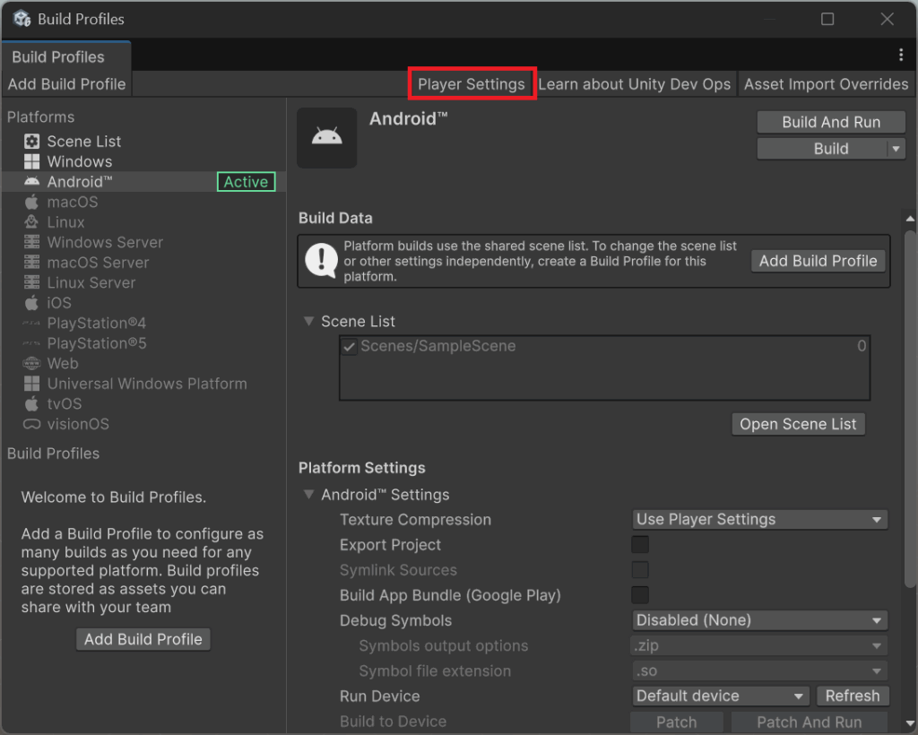Click the Build button
Image resolution: width=918 pixels, height=735 pixels.
[822, 149]
